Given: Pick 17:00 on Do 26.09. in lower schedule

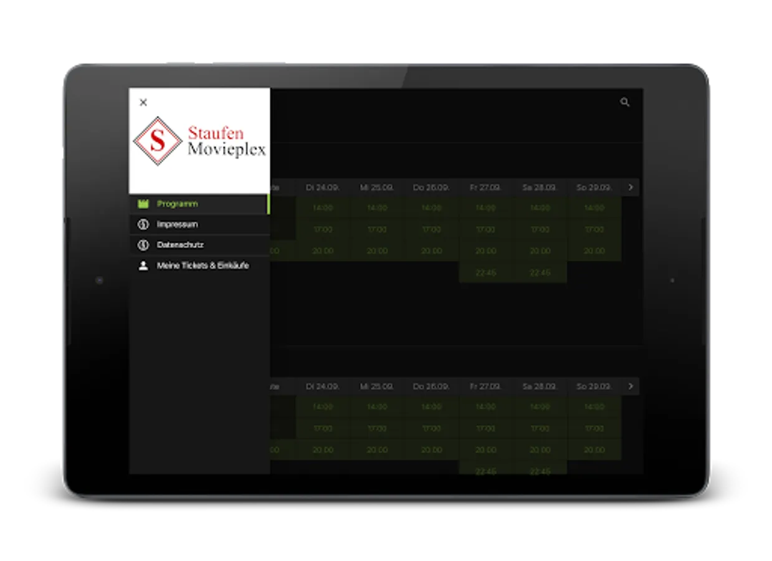Looking at the screenshot, I should (x=431, y=428).
